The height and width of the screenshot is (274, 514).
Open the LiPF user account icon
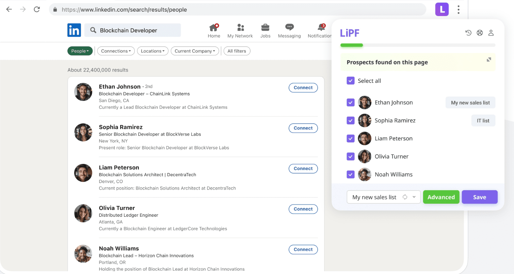click(x=491, y=33)
